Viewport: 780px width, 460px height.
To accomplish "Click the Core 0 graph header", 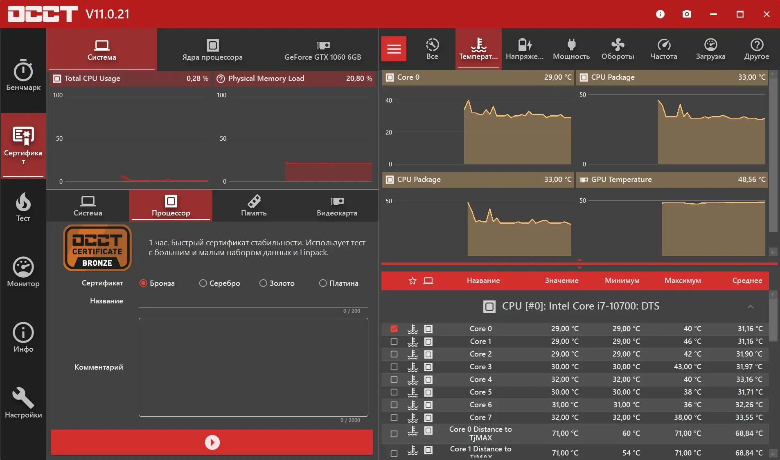I will (x=478, y=77).
